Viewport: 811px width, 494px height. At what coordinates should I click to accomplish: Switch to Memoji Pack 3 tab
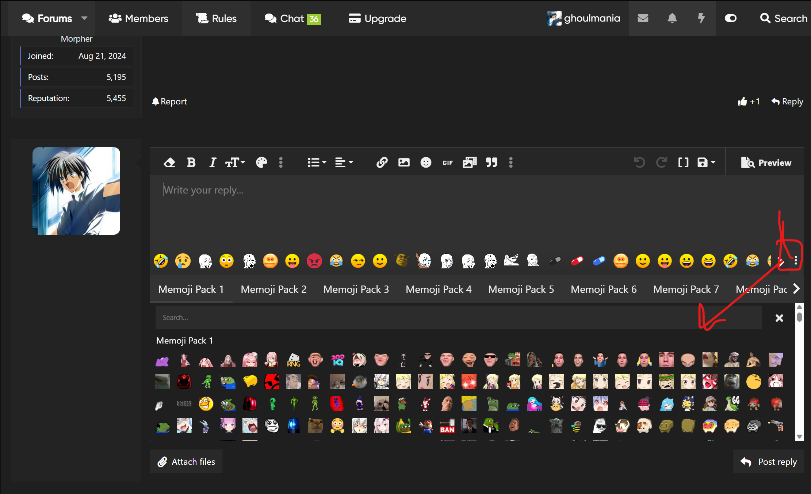356,289
